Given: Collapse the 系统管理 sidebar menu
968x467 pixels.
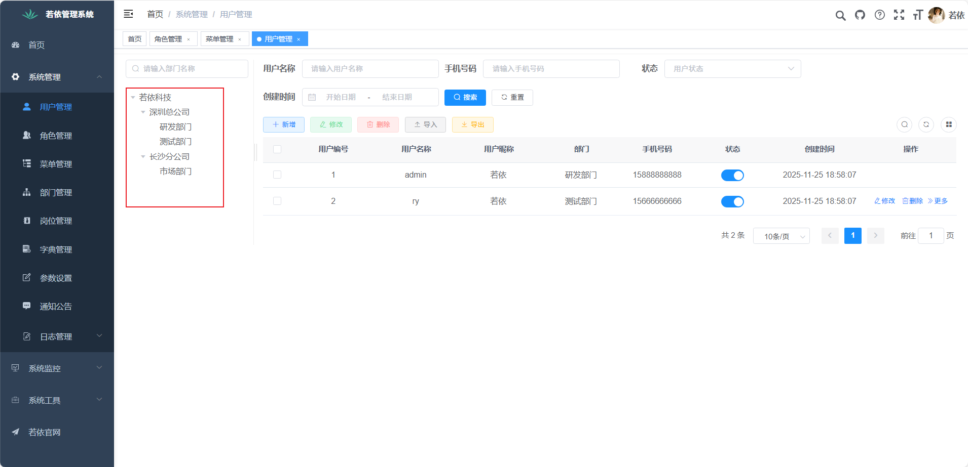Looking at the screenshot, I should 57,77.
